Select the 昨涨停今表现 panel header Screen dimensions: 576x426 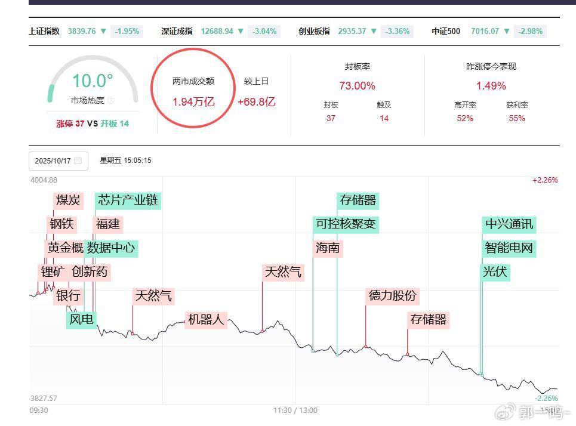tap(492, 66)
